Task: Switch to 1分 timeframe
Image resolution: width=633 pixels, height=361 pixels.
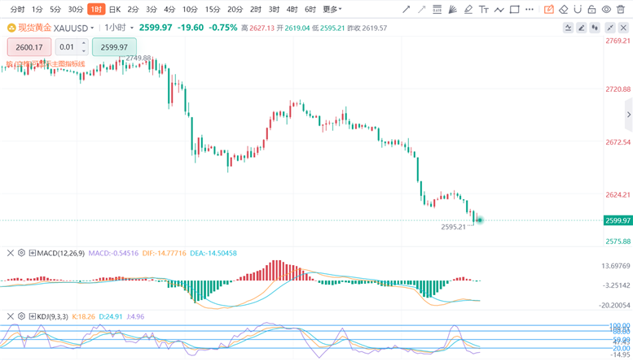Action: pyautogui.click(x=37, y=9)
